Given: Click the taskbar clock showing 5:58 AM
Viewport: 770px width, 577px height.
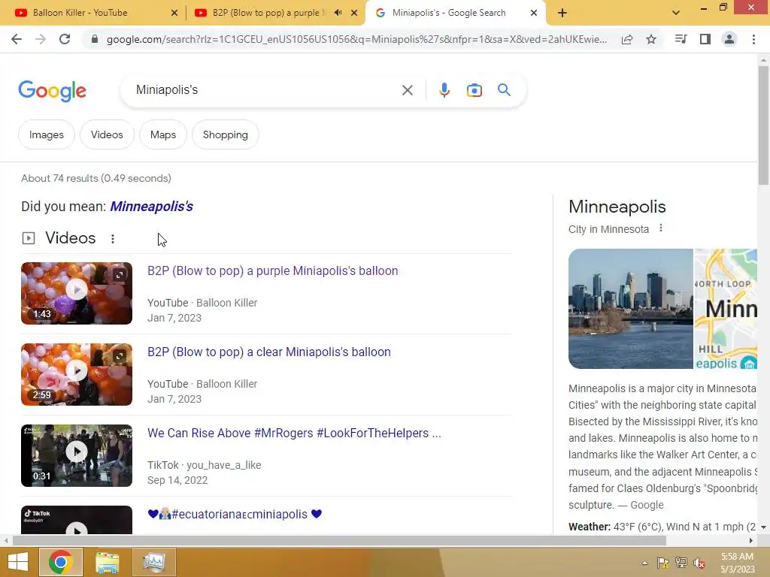Looking at the screenshot, I should pos(737,563).
